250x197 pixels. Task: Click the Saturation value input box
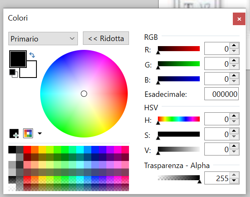217,134
